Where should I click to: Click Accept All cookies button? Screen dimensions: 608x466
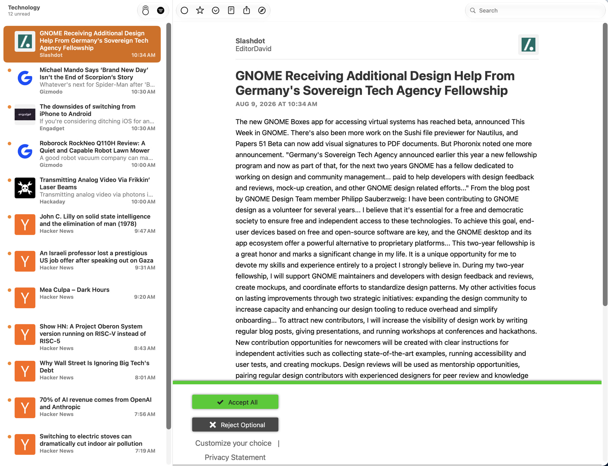(x=235, y=402)
